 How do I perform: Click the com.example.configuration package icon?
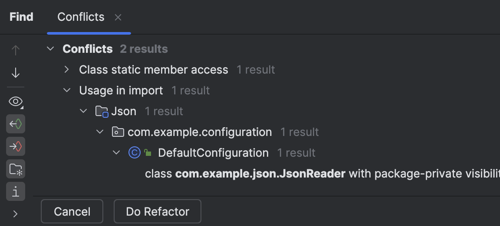click(x=117, y=132)
